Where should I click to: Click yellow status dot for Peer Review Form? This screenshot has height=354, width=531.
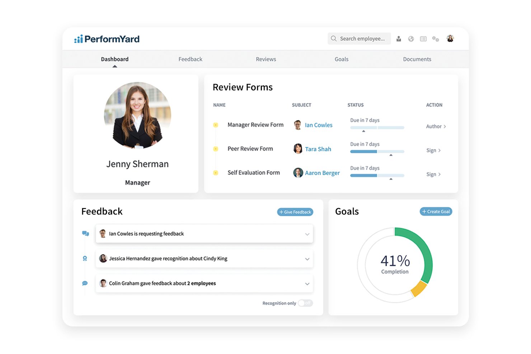point(216,149)
